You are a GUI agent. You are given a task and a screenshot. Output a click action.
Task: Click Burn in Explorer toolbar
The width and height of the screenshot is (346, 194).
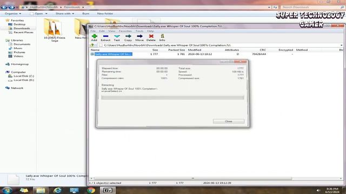[x=85, y=13]
